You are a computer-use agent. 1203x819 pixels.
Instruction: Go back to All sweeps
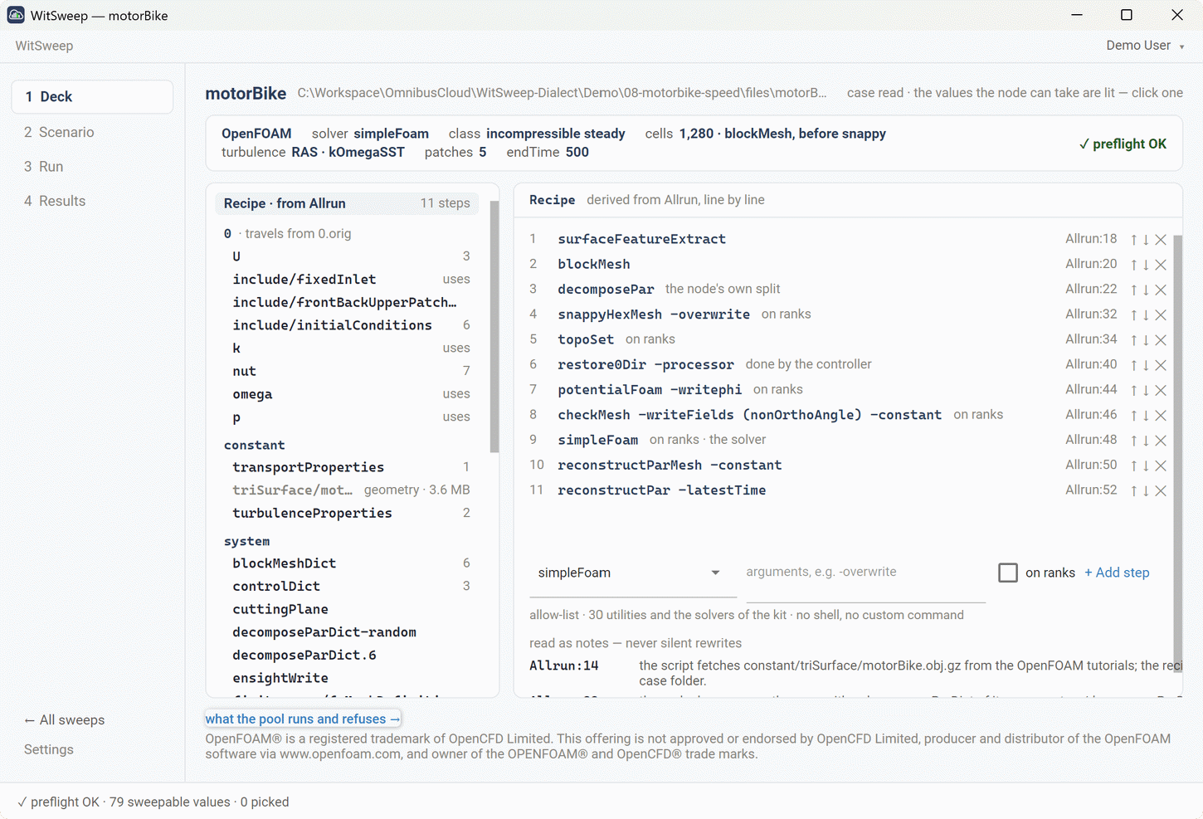pyautogui.click(x=65, y=720)
